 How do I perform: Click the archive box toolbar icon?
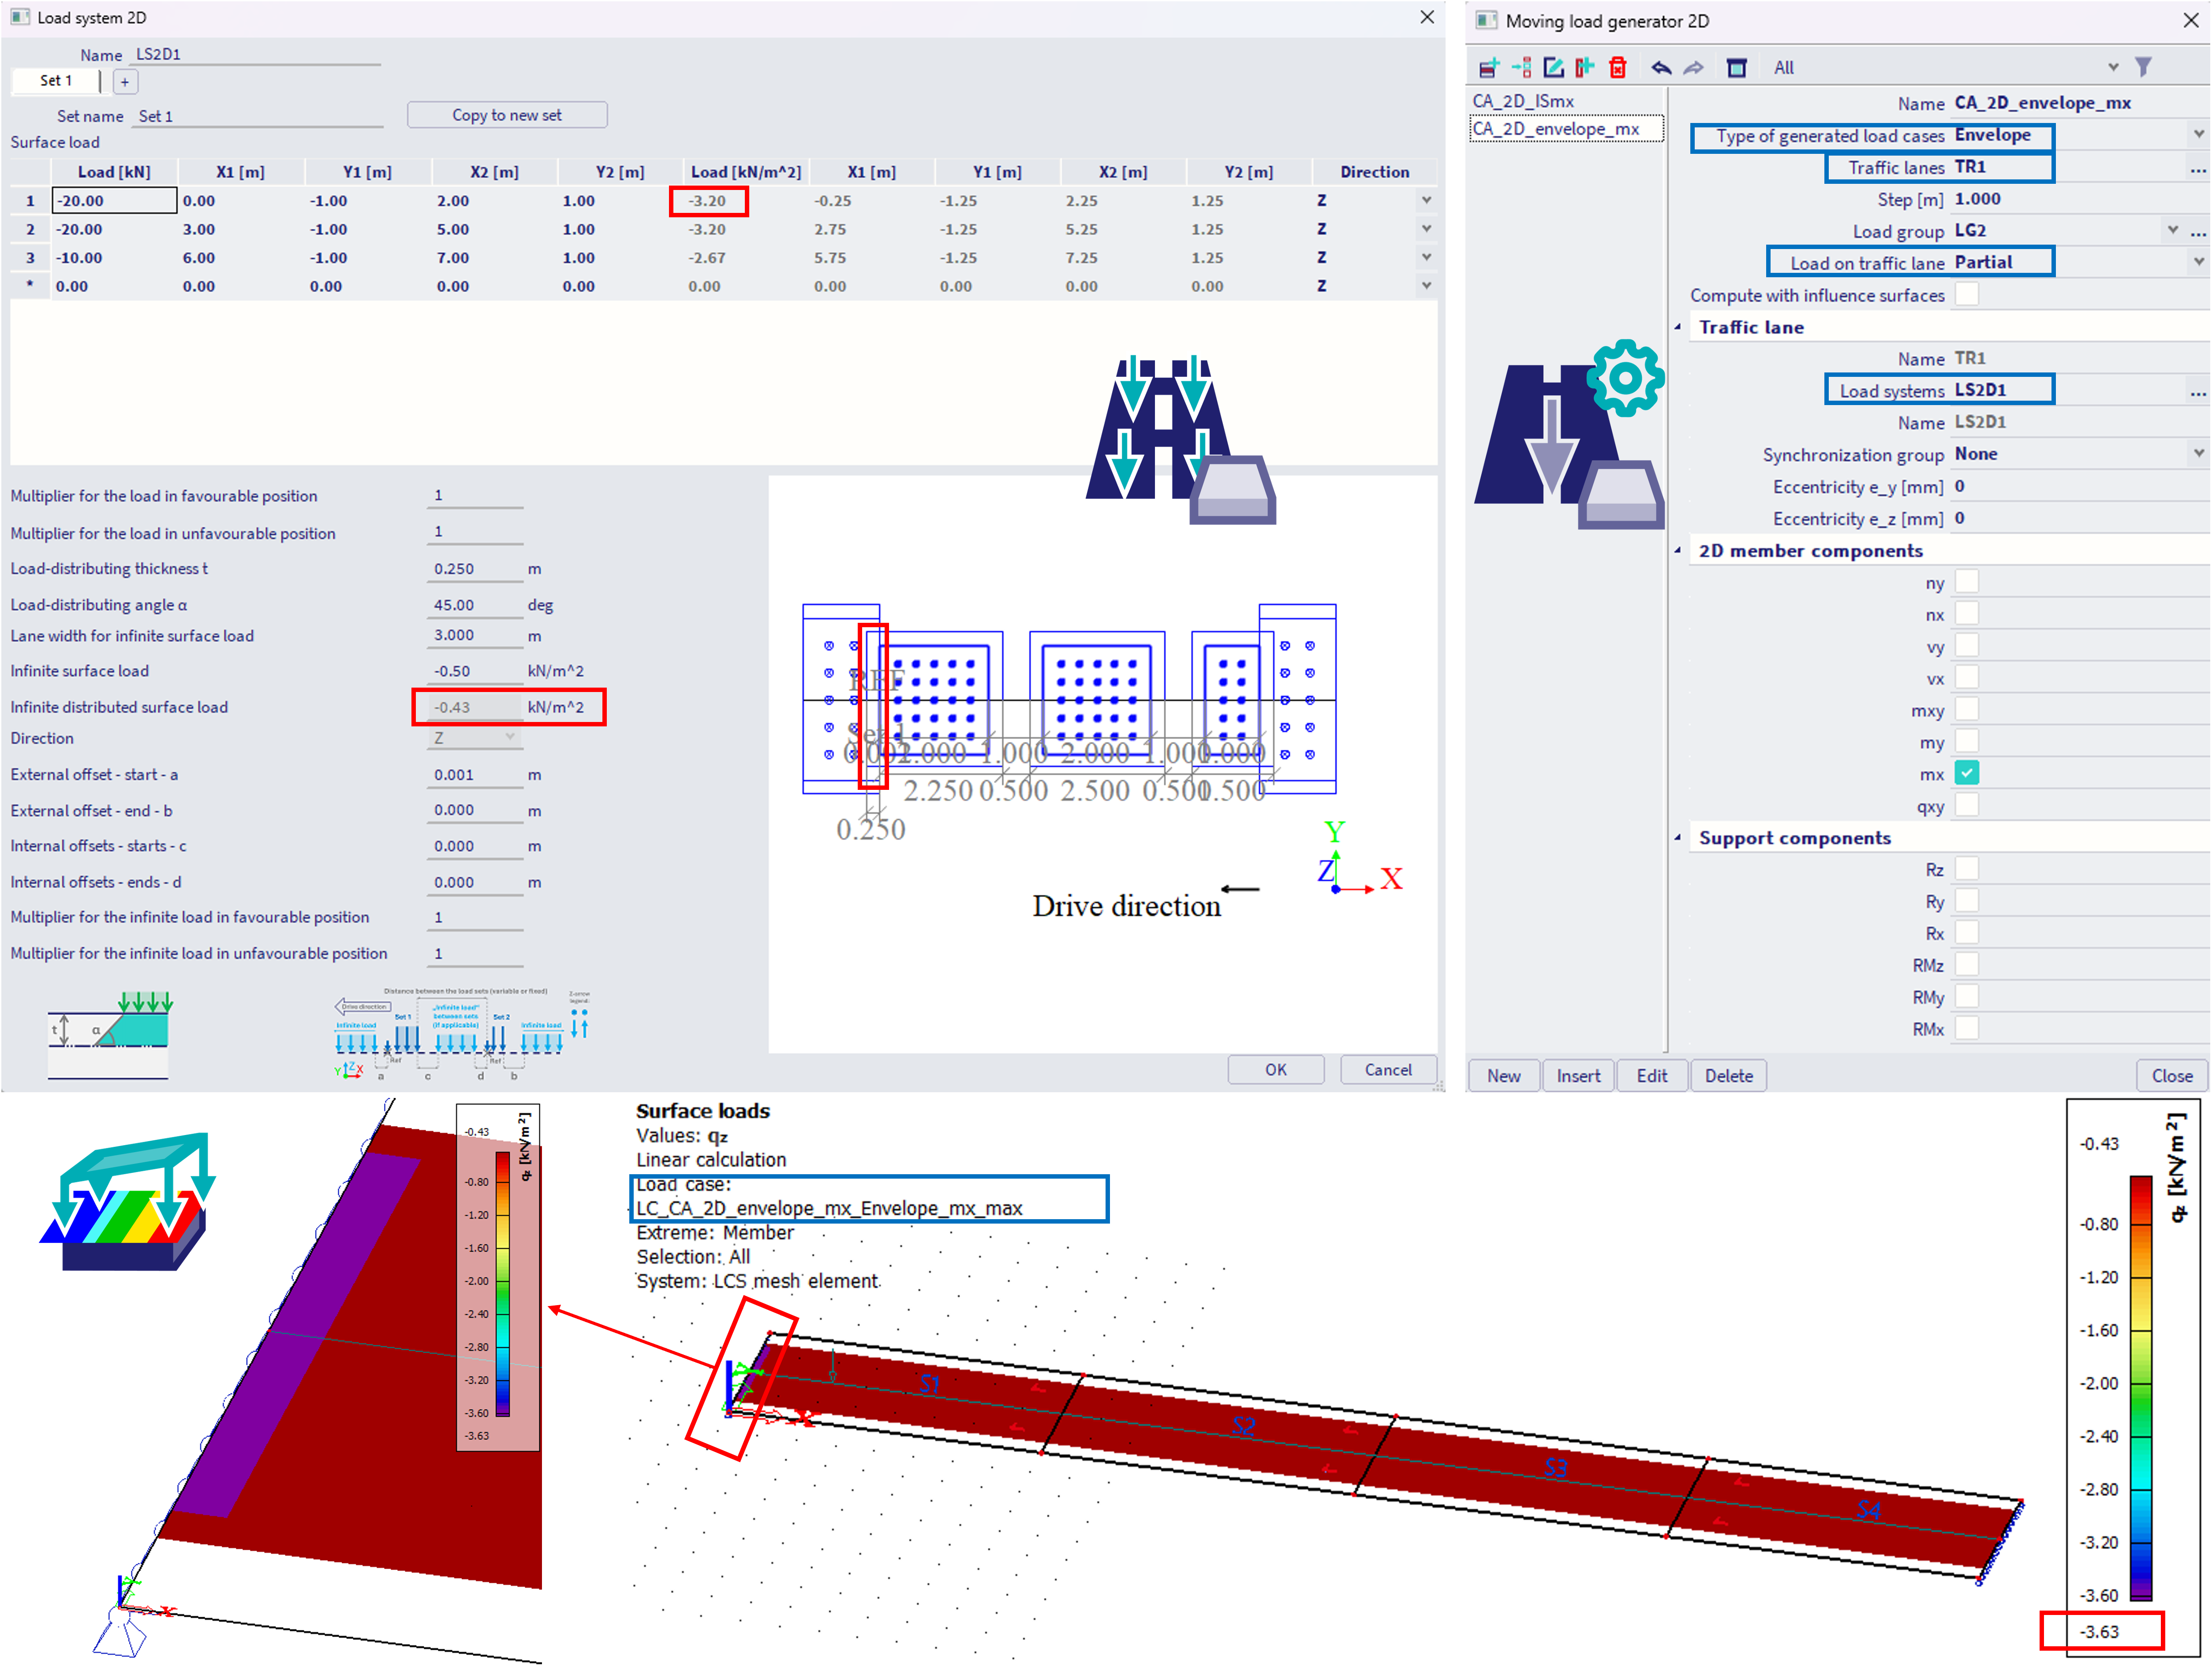click(x=1737, y=67)
